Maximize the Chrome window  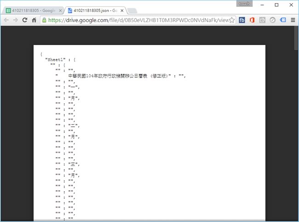(x=276, y=5)
